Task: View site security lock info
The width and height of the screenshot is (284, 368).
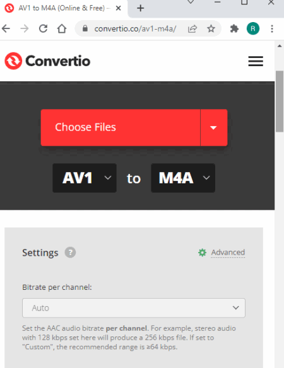Action: [x=85, y=28]
